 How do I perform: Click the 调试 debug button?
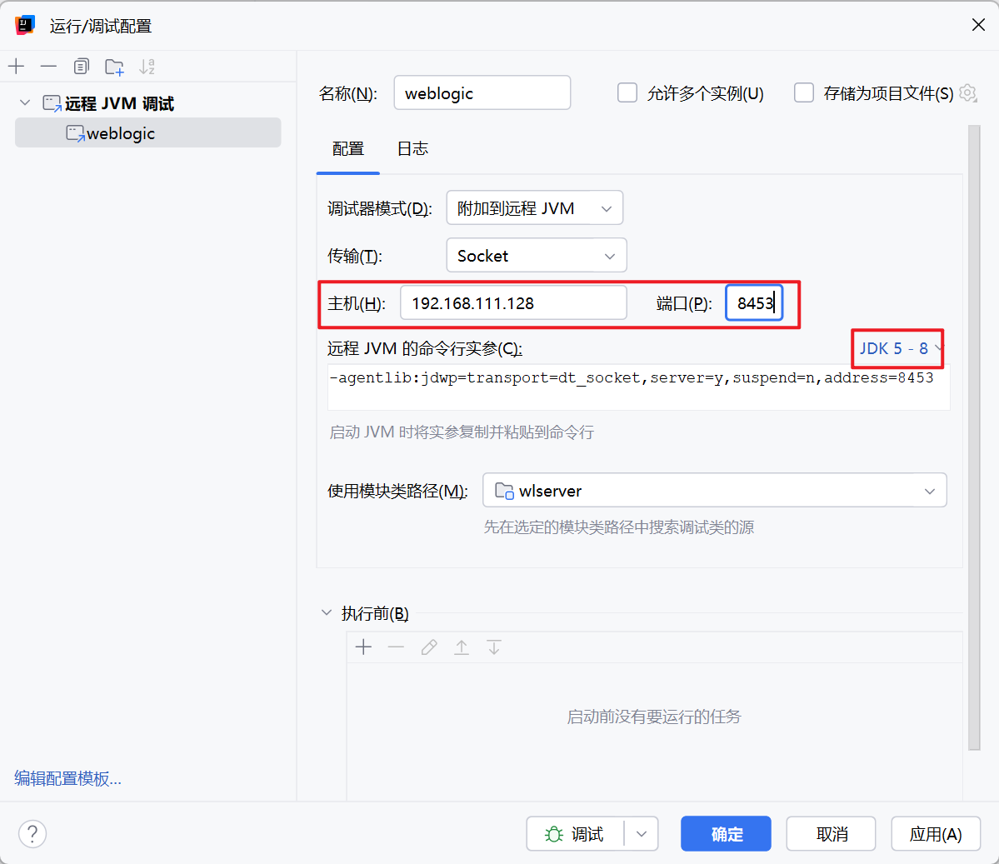pyautogui.click(x=575, y=834)
